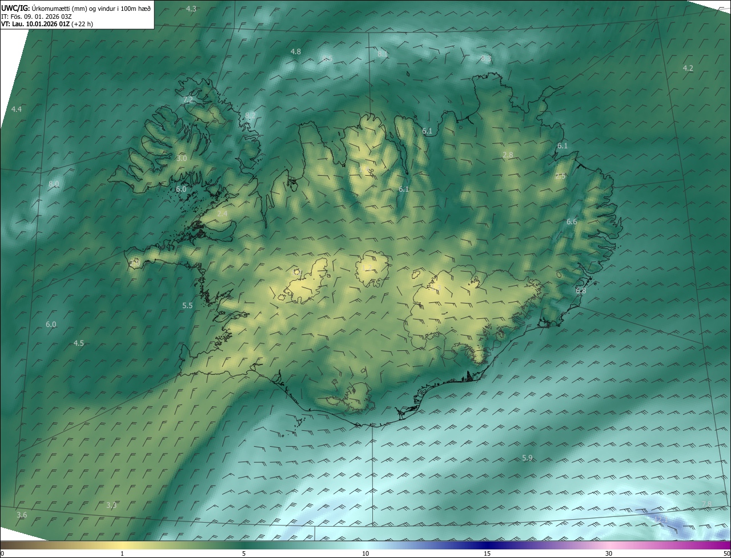Click the 15 tick on the colour scale
The image size is (731, 558).
pos(487,553)
